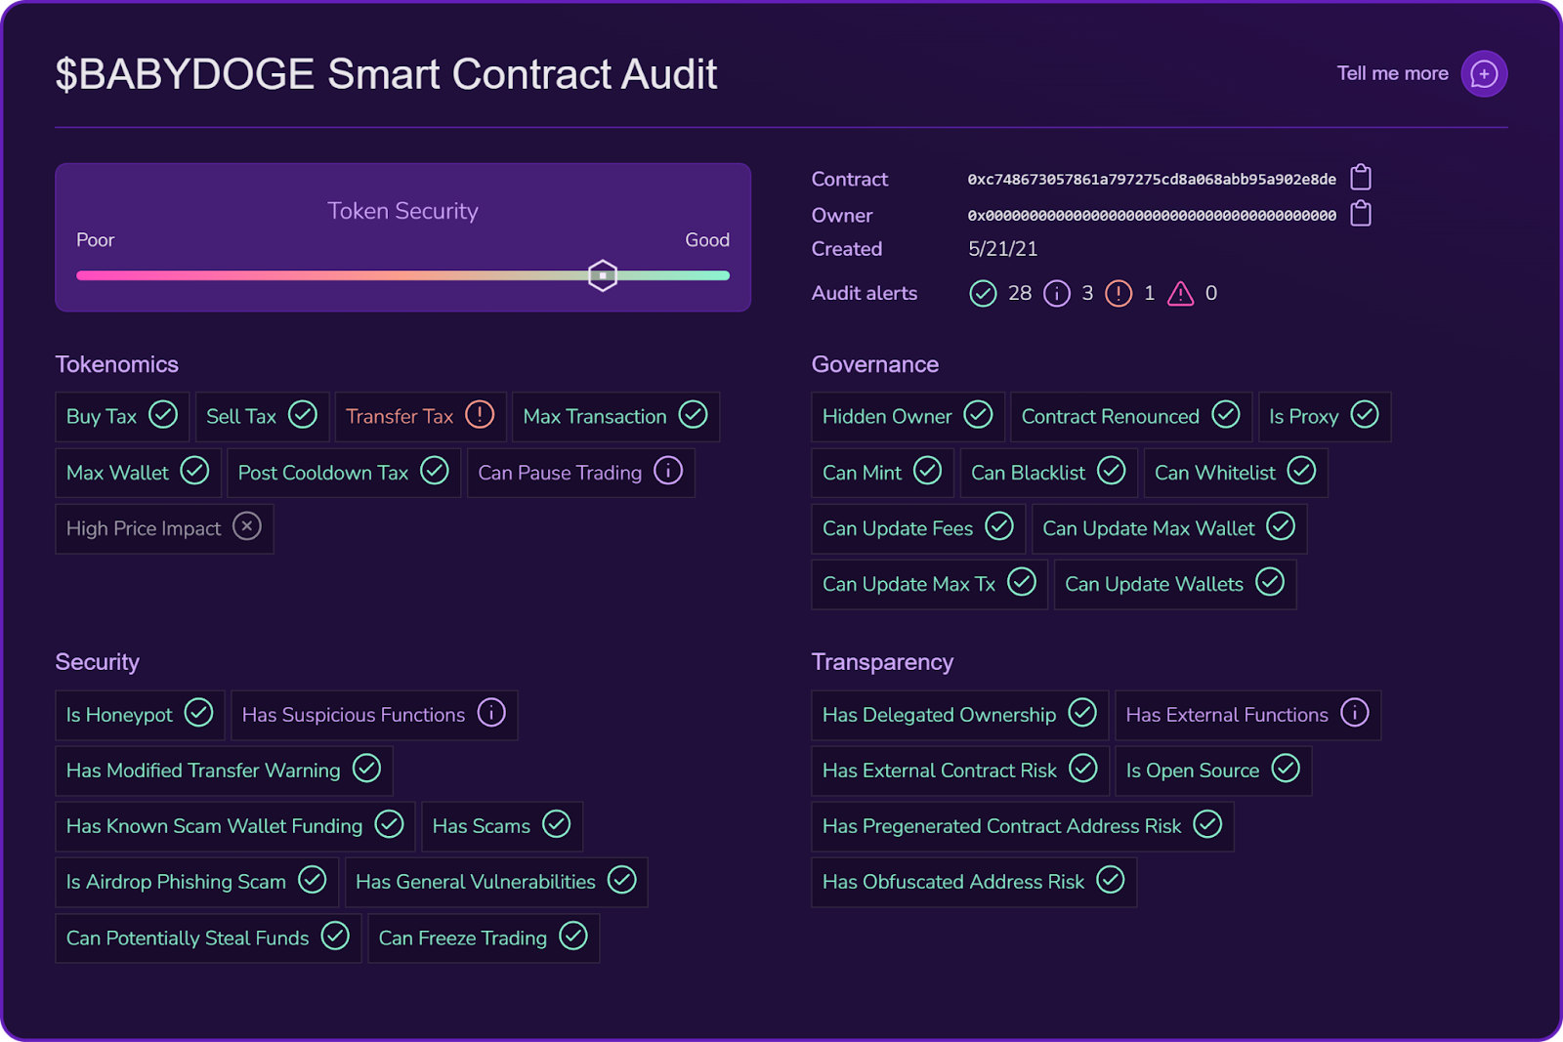
Task: Click the Has Suspicious Functions info icon
Action: coord(491,714)
